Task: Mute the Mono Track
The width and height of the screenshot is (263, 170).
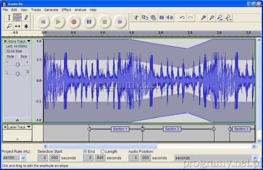Action: click(x=10, y=56)
